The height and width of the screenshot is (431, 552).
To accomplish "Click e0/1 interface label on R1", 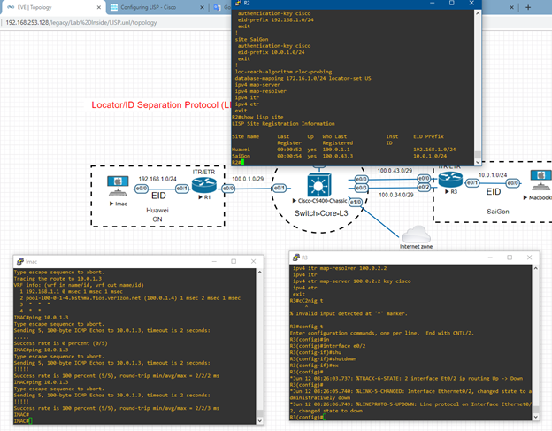I will (182, 189).
